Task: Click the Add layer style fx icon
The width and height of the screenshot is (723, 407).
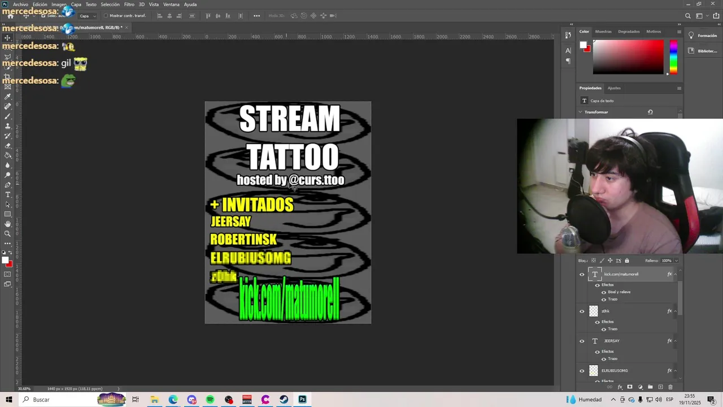Action: tap(620, 387)
